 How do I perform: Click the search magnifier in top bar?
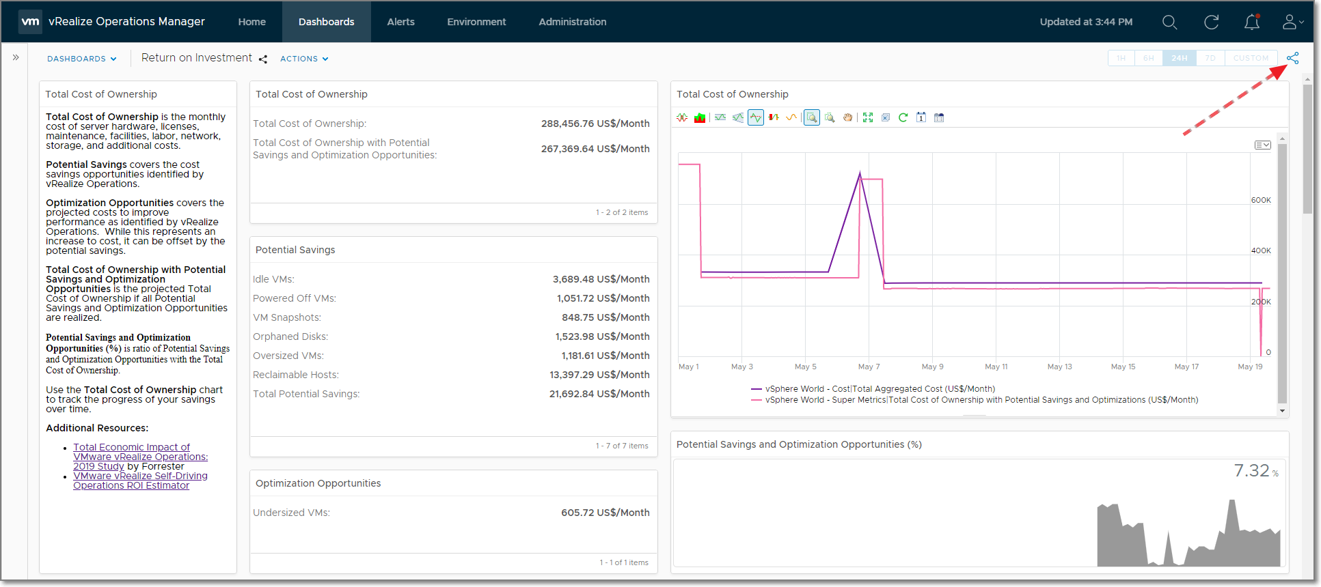[1169, 22]
